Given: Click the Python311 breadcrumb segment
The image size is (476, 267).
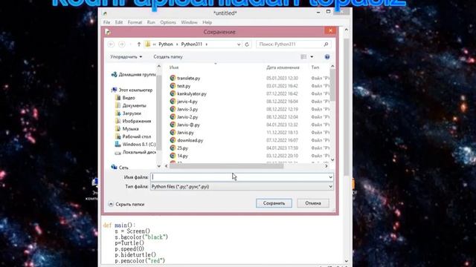Looking at the screenshot, I should pyautogui.click(x=192, y=44).
